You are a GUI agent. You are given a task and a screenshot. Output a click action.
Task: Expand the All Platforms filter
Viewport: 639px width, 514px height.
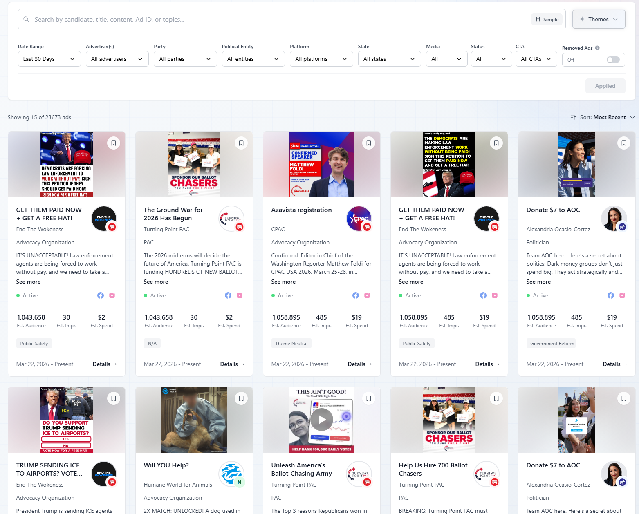coord(321,59)
